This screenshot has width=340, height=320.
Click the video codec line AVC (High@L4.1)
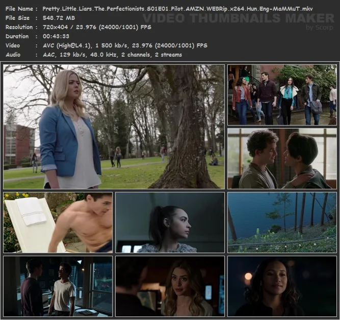(x=125, y=45)
